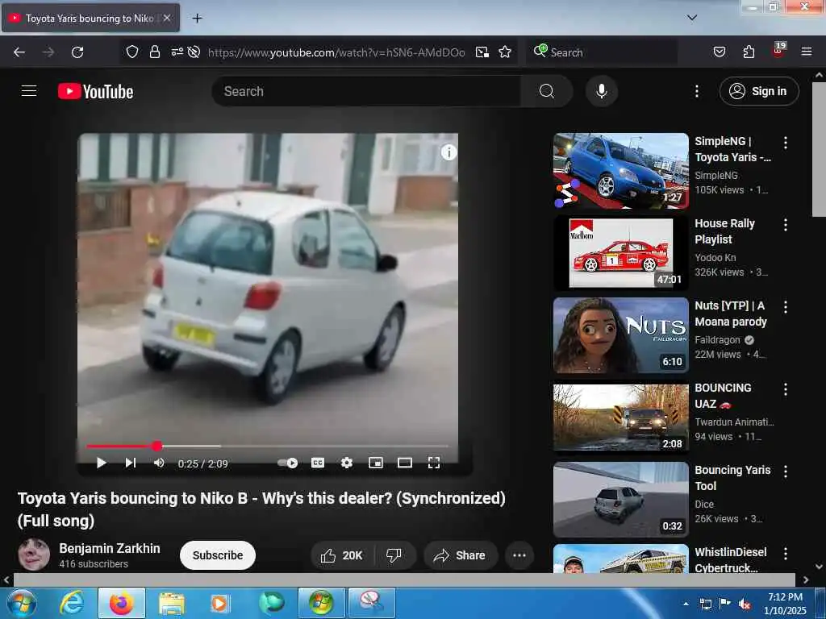Launch Internet Explorer from taskbar
This screenshot has width=826, height=619.
click(72, 603)
